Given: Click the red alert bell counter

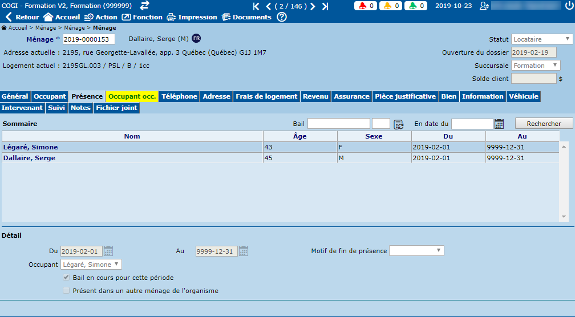Looking at the screenshot, I should [x=365, y=6].
